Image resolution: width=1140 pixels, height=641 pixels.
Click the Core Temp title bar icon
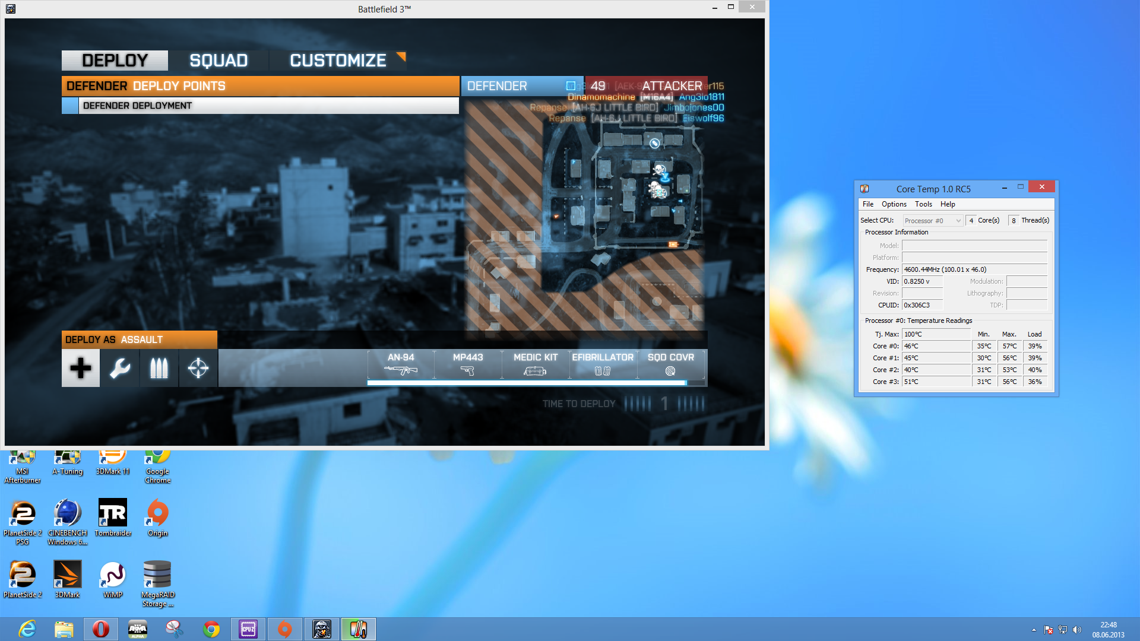pos(864,189)
